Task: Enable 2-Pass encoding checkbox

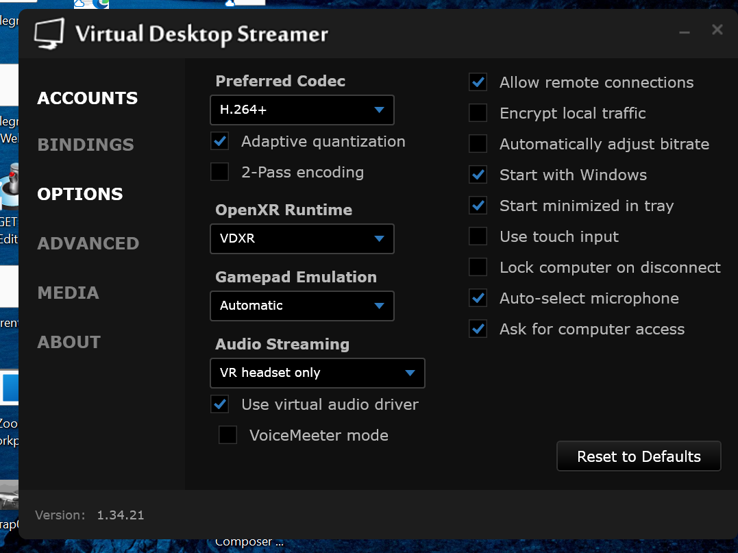Action: (x=220, y=172)
